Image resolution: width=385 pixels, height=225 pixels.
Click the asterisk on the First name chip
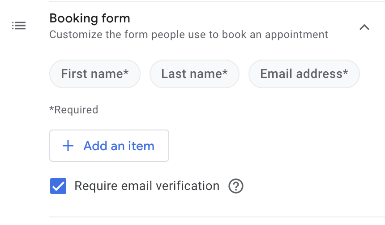tap(126, 73)
